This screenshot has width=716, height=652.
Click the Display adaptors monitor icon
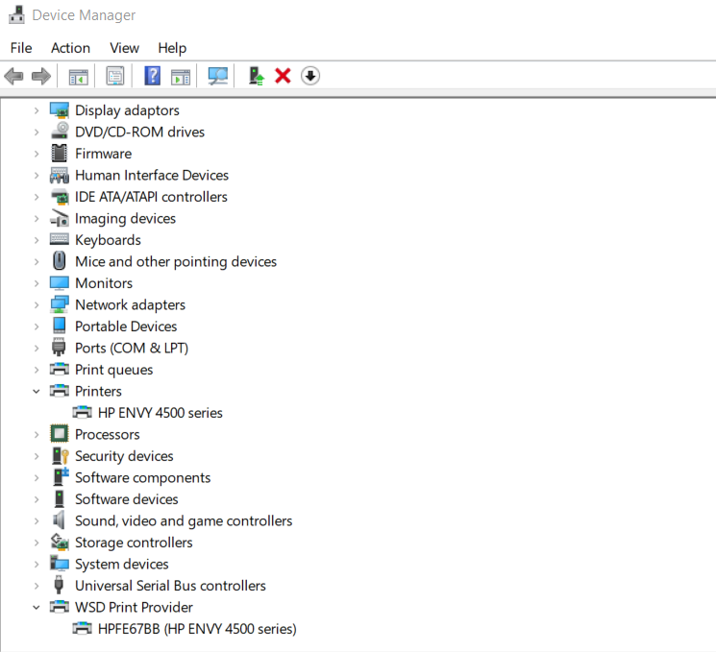point(60,110)
